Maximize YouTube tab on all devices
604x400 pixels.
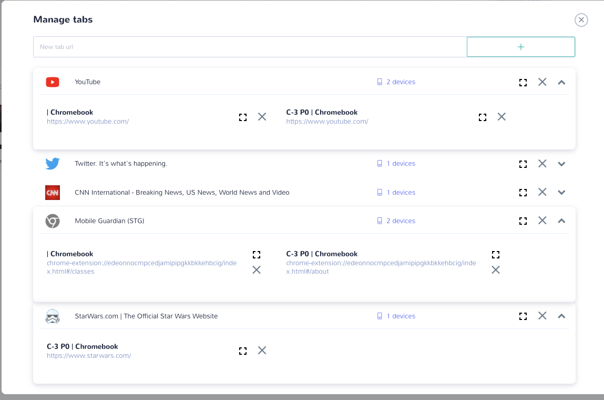(523, 82)
